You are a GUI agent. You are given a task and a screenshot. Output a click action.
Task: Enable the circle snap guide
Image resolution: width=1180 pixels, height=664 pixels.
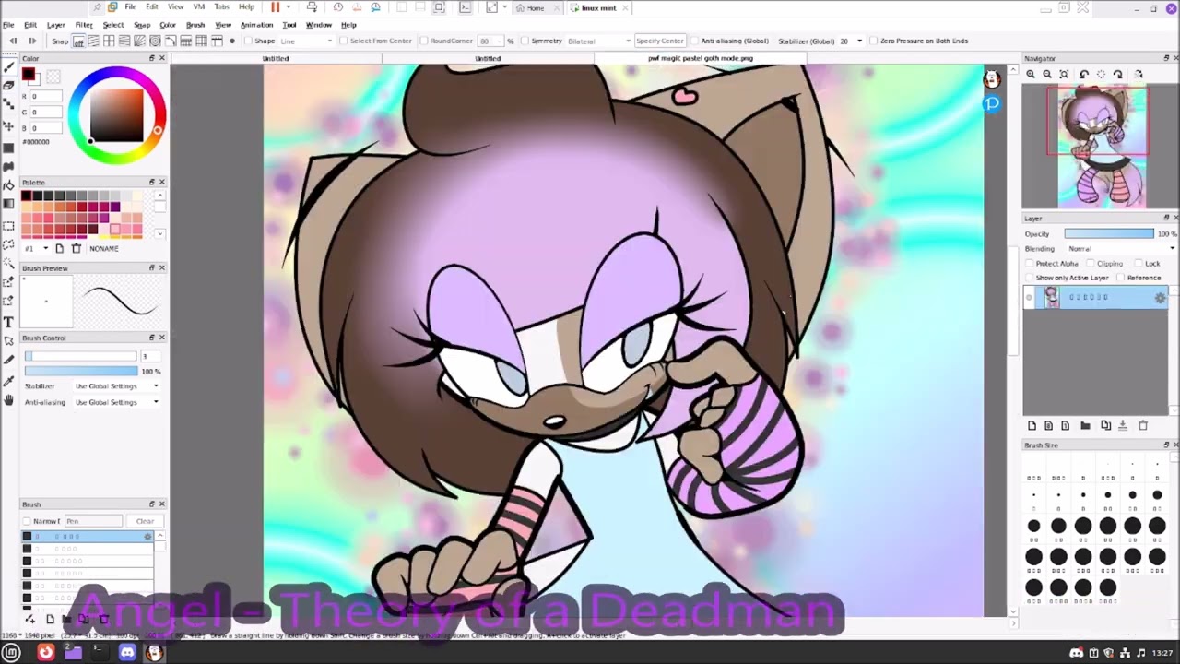[x=155, y=41]
